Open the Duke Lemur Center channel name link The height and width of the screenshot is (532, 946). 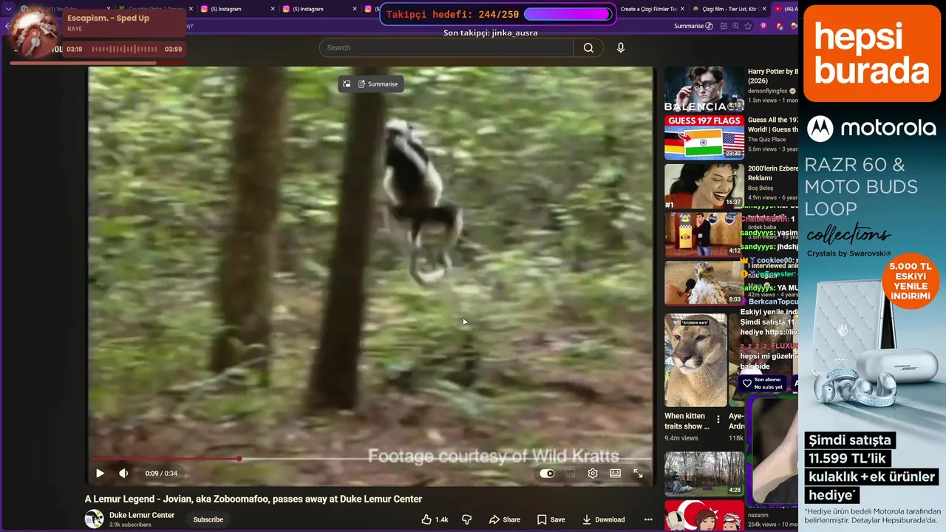tap(142, 515)
